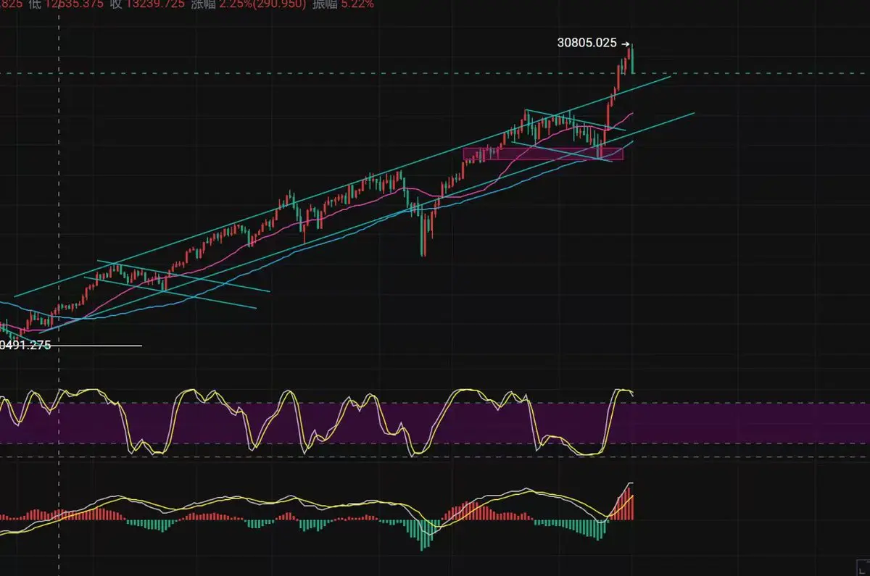Click the 0491.275 low price label
The image size is (870, 576).
25,346
